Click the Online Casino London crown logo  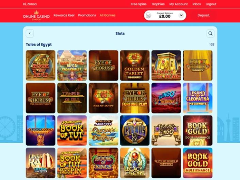[36, 15]
